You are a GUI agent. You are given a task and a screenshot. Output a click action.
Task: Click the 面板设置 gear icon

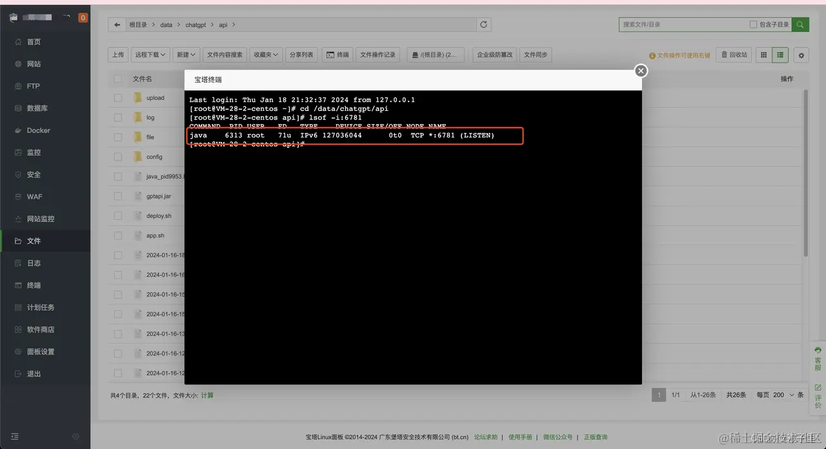click(19, 352)
